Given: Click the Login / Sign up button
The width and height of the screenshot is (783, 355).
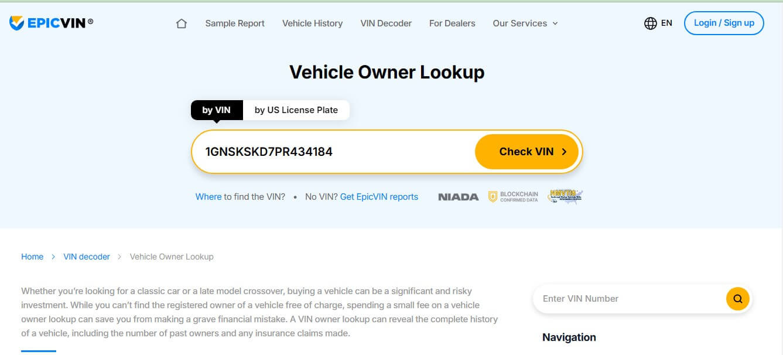Looking at the screenshot, I should pyautogui.click(x=724, y=23).
